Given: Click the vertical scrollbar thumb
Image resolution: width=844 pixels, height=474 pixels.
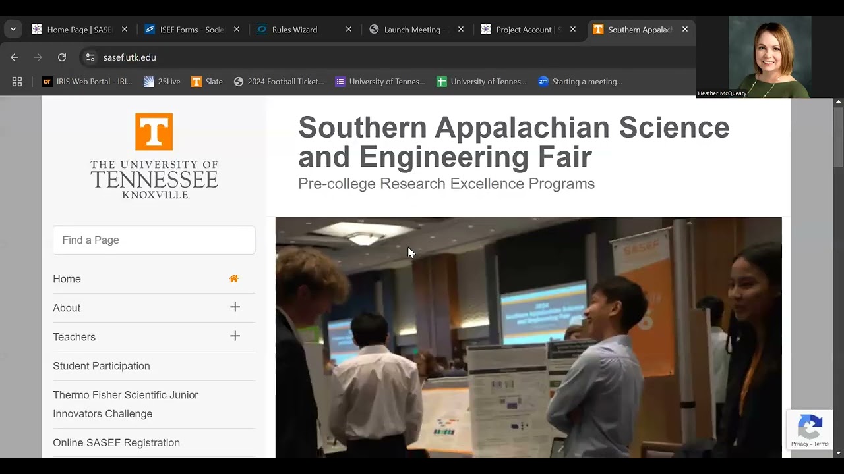Looking at the screenshot, I should (x=839, y=136).
